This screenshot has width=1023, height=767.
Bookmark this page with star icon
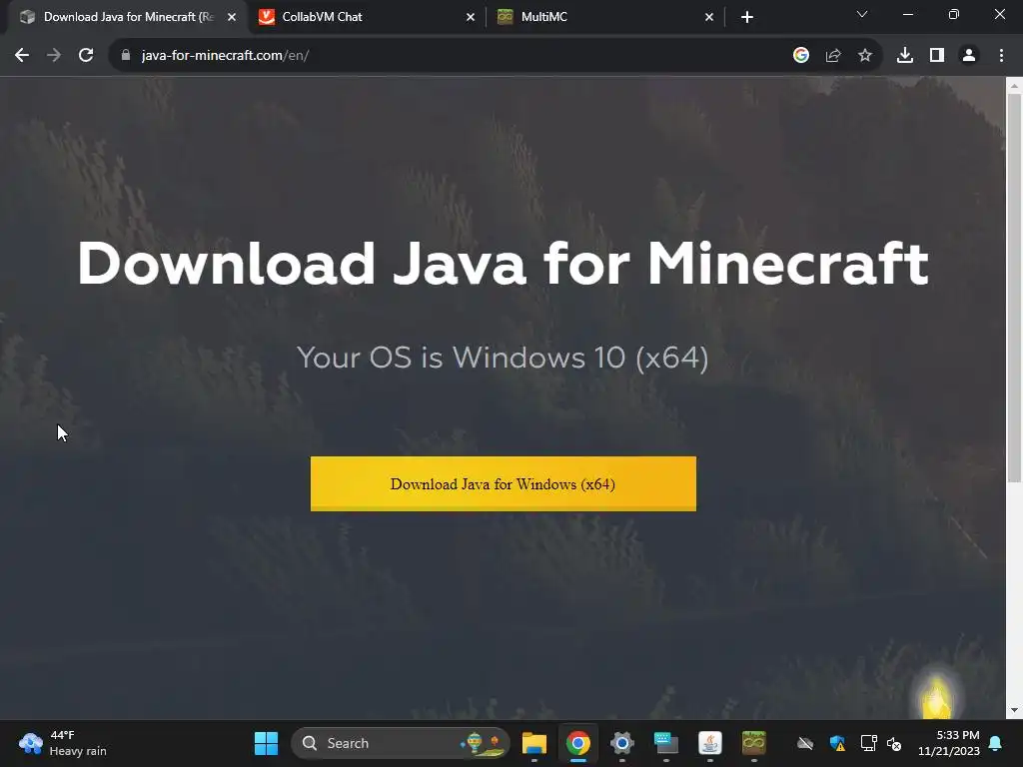coord(865,56)
